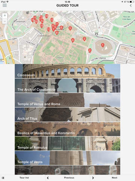Open the tour list icon at bottom

pyautogui.click(x=3, y=178)
